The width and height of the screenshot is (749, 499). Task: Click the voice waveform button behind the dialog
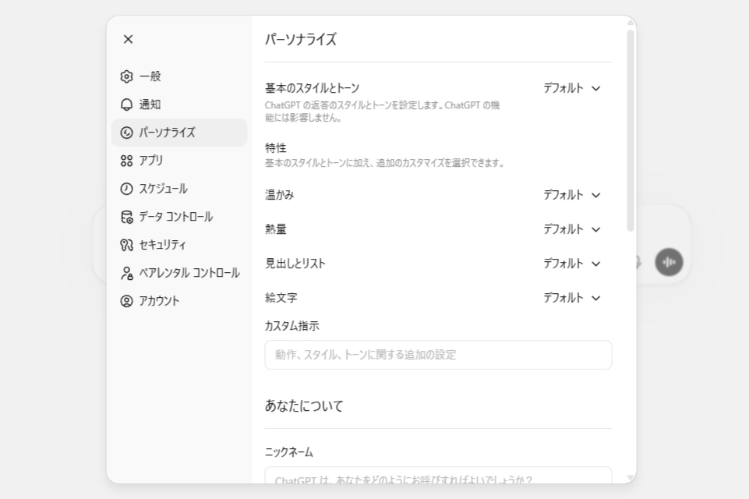coord(669,262)
